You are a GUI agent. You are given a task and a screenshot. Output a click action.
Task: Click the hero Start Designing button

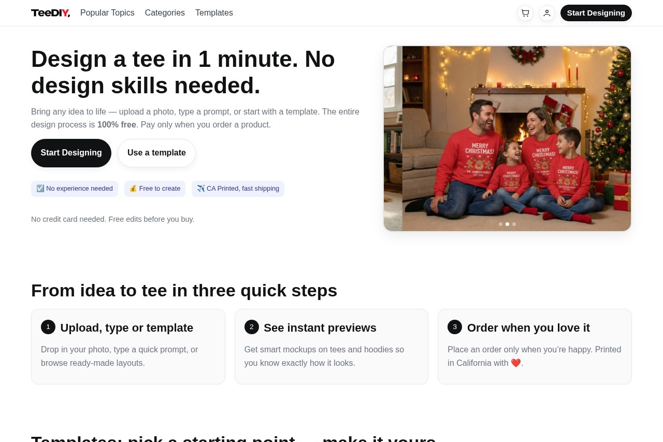click(71, 153)
